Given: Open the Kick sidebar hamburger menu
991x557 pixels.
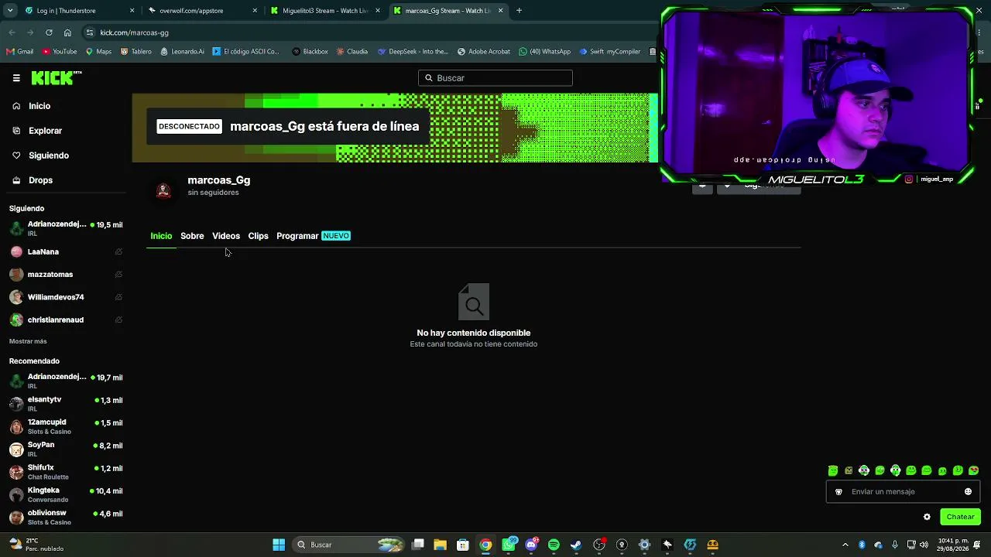Looking at the screenshot, I should pyautogui.click(x=16, y=78).
